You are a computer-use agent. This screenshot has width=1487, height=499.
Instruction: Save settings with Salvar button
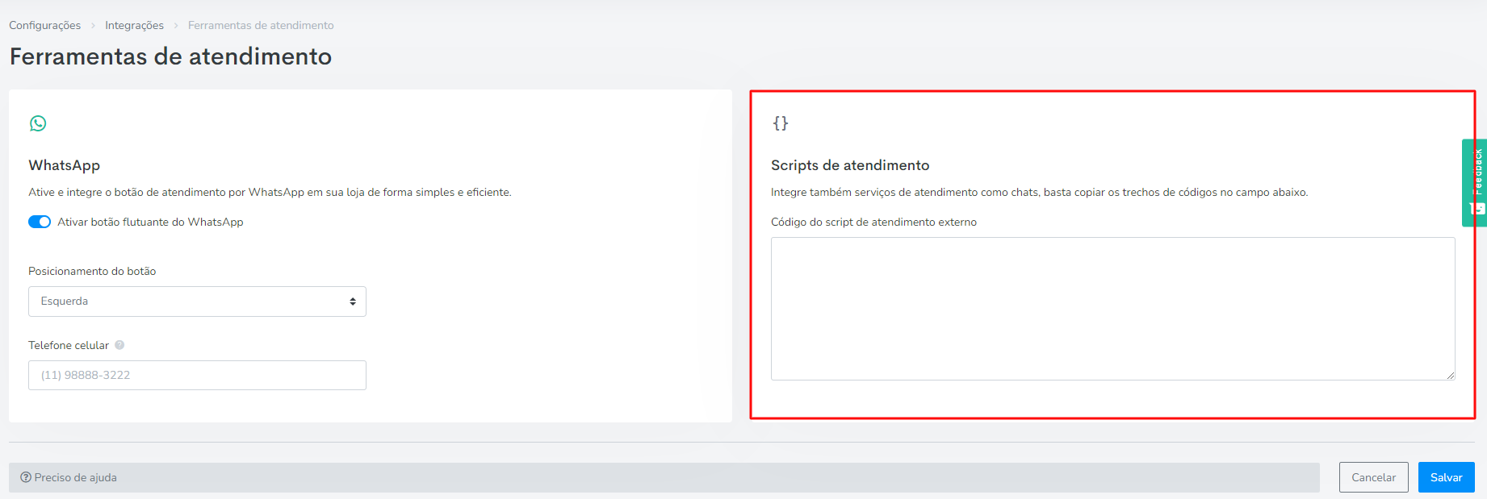point(1446,477)
